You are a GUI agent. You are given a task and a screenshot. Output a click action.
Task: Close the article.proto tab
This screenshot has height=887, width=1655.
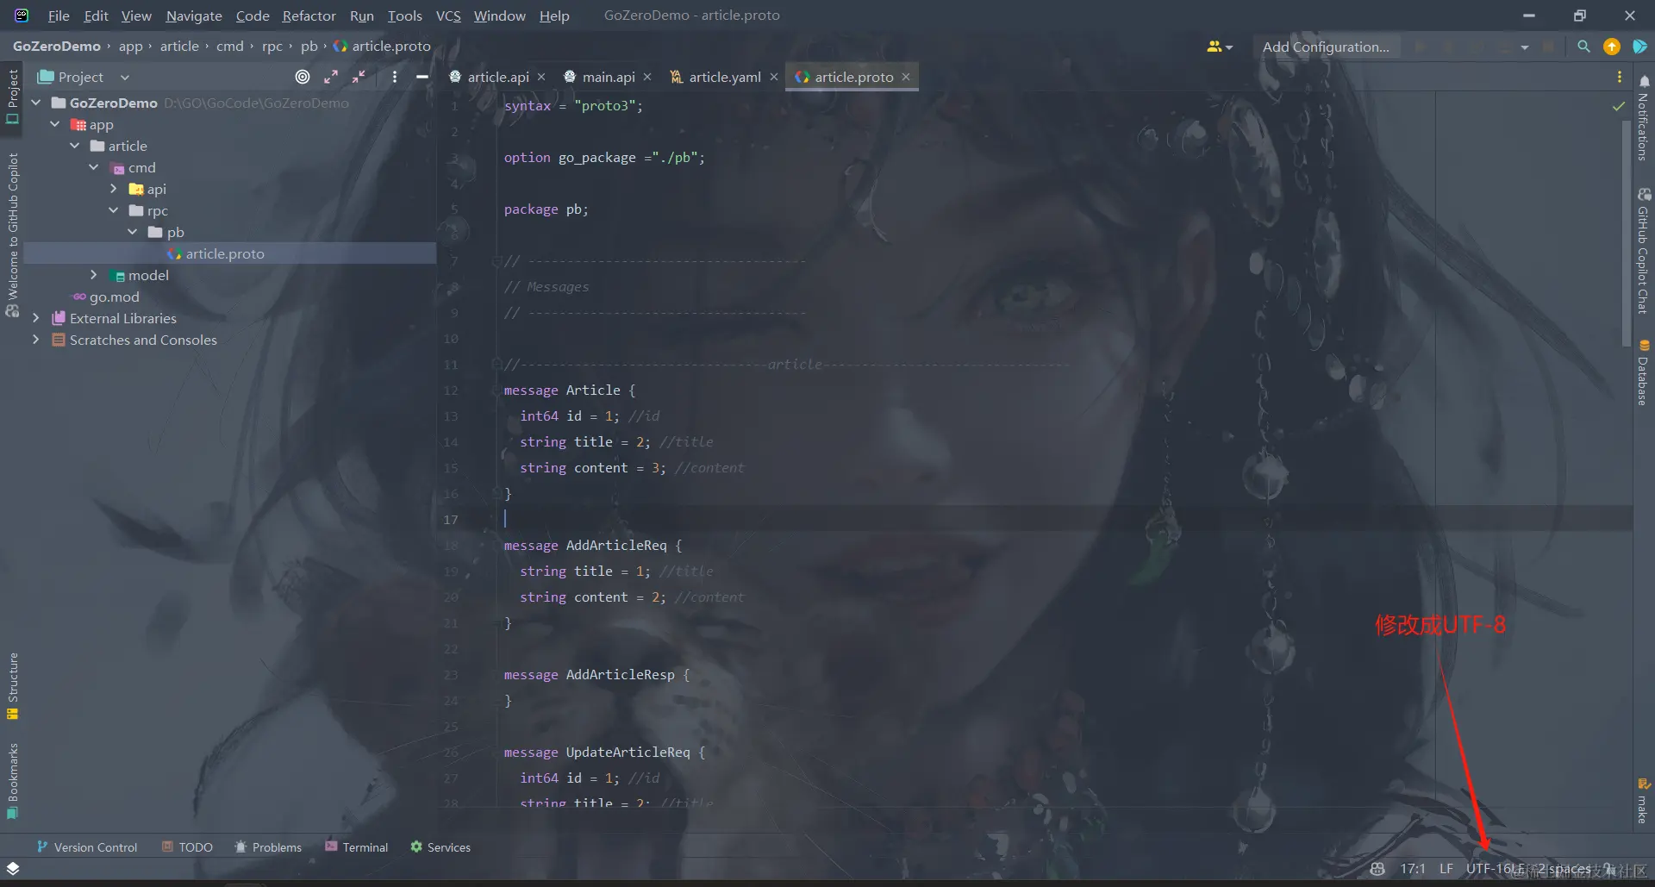tap(906, 77)
